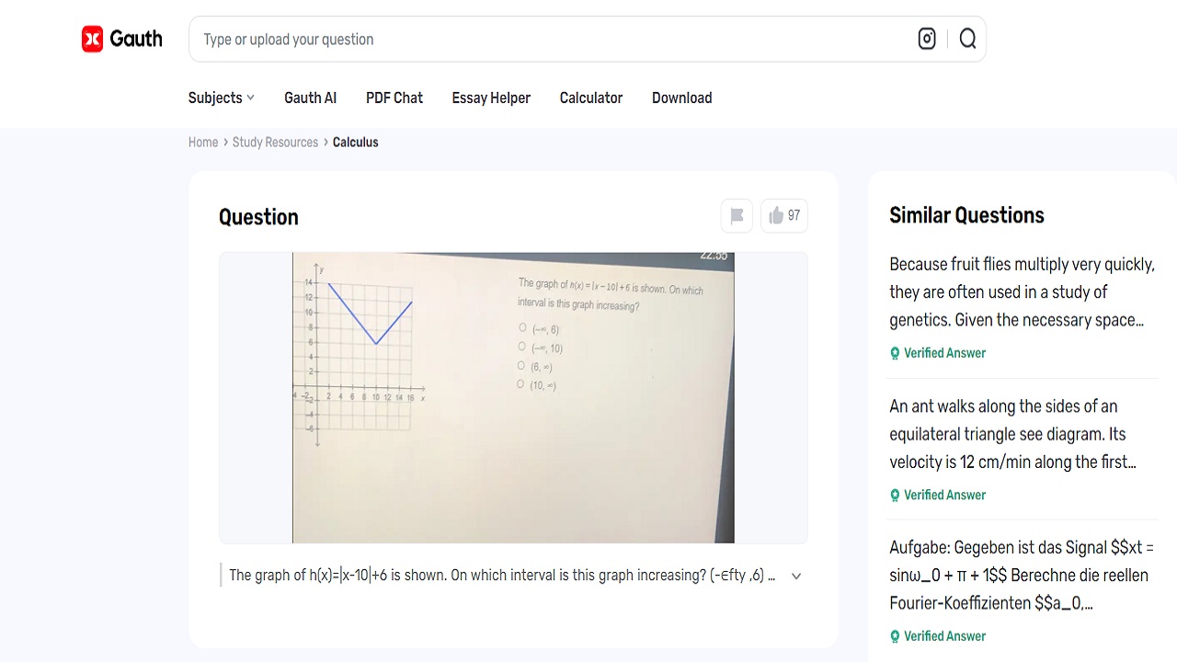
Task: Click the Verified Answer checkmark icon for fruit flies question
Action: (893, 352)
